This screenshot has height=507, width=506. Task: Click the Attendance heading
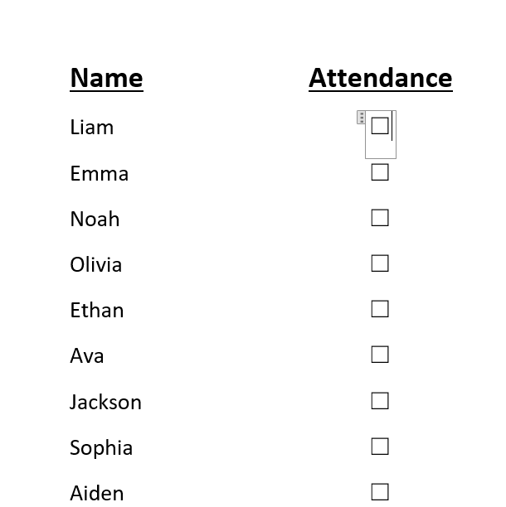(381, 78)
